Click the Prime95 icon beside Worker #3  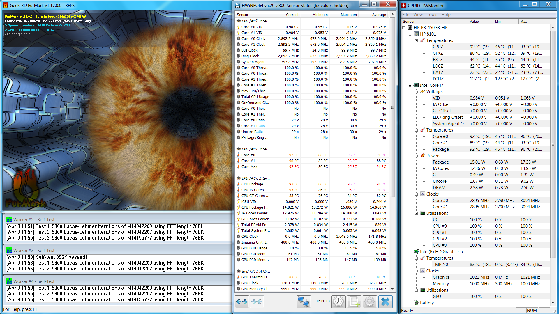coord(9,250)
